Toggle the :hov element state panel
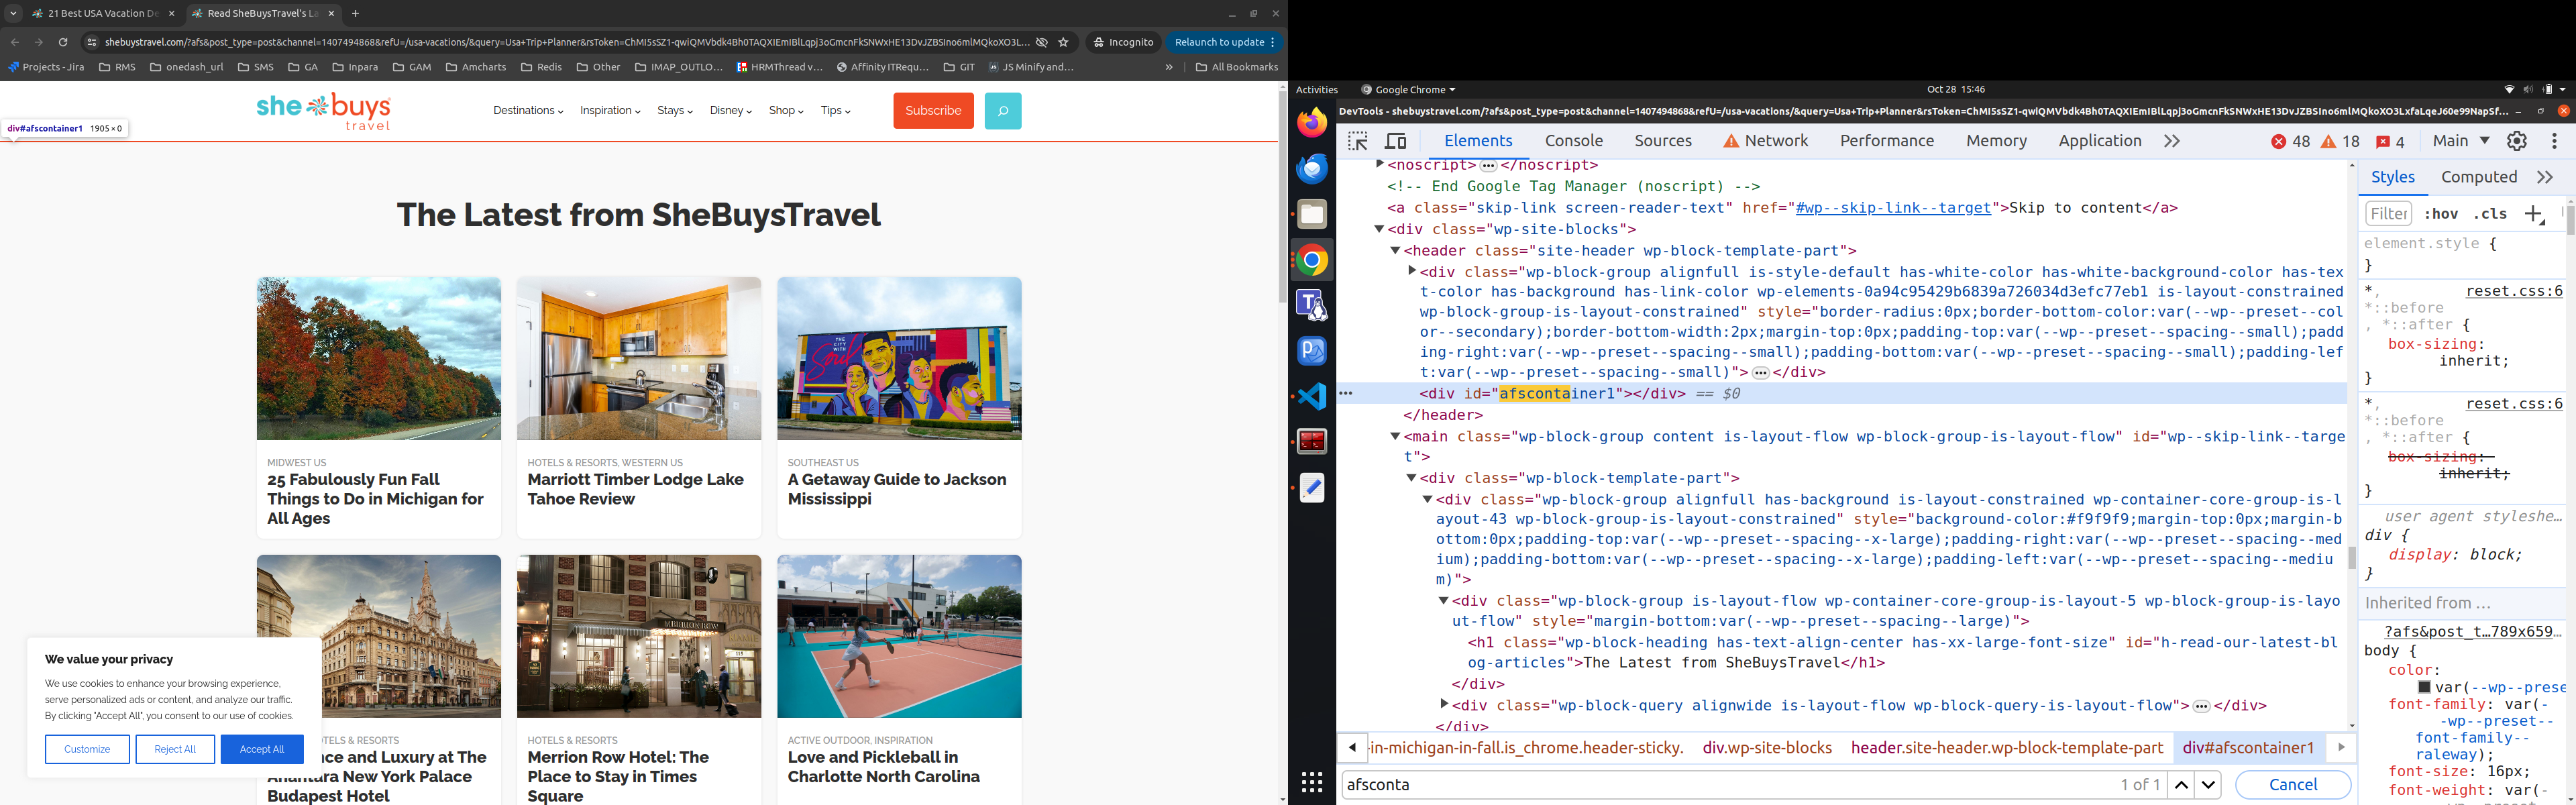 [x=2441, y=214]
